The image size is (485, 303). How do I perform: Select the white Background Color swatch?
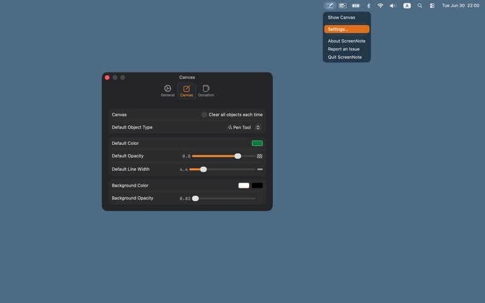point(244,185)
